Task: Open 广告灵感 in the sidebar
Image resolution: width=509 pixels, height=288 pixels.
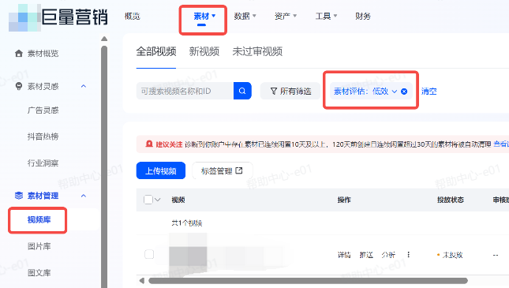Action: click(43, 110)
